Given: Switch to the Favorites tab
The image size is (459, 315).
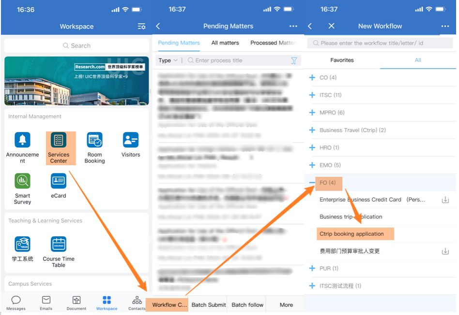Looking at the screenshot, I should tap(342, 60).
